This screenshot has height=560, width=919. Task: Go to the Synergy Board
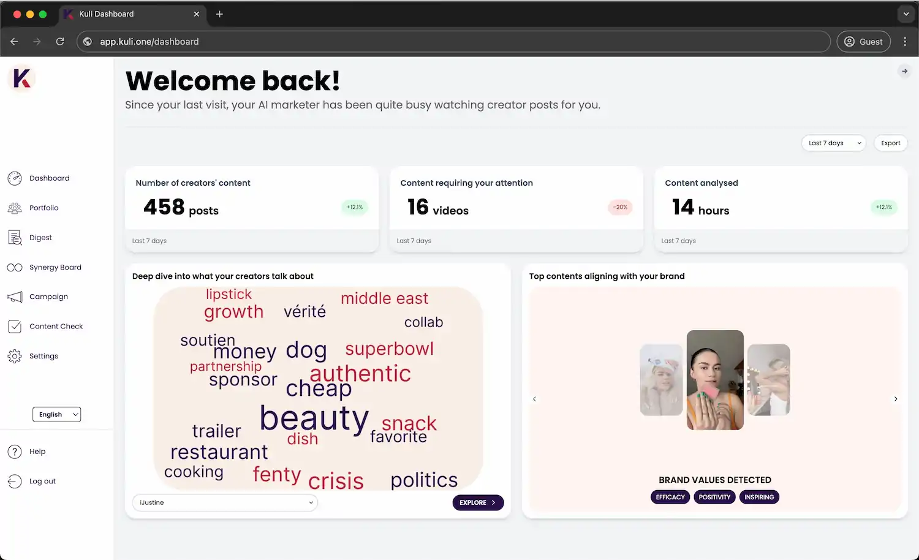(x=55, y=267)
